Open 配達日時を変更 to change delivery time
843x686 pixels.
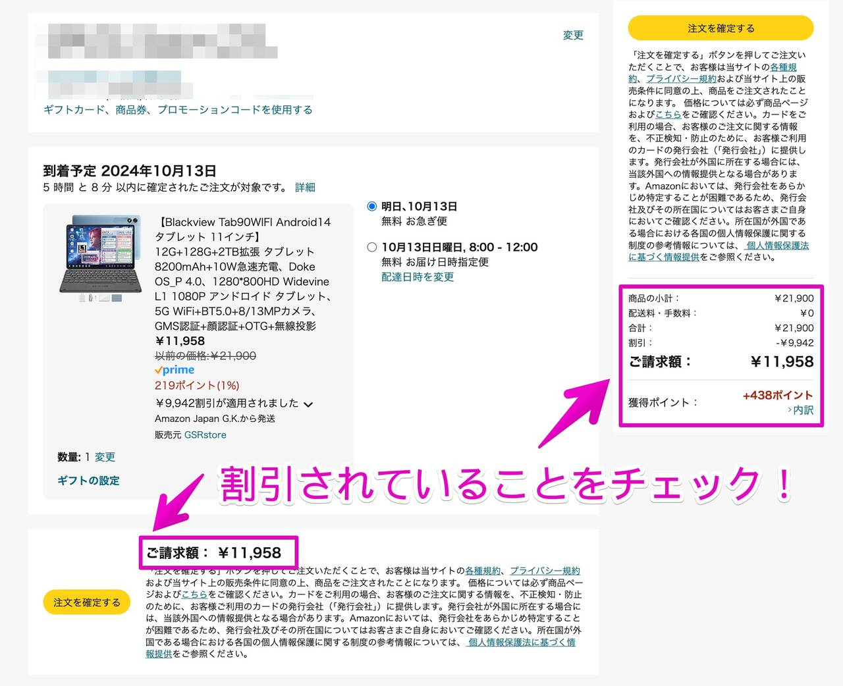pos(417,277)
